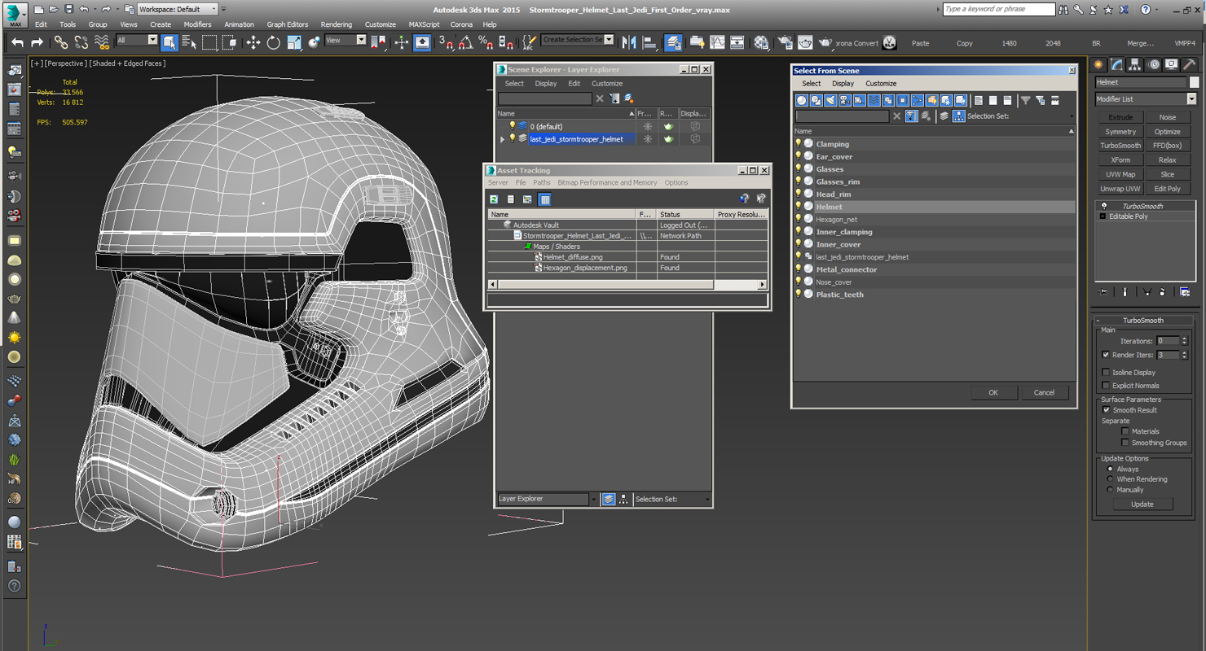
Task: Activate the Select Object tool
Action: click(x=169, y=42)
